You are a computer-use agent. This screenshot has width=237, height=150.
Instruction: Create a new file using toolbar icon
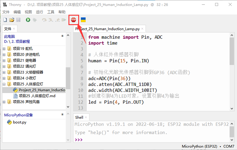pos(5,20)
